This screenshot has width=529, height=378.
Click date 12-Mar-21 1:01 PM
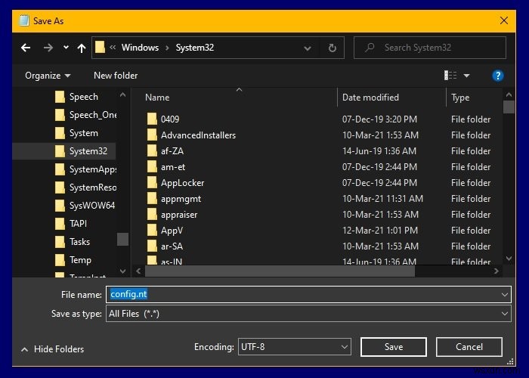(380, 231)
